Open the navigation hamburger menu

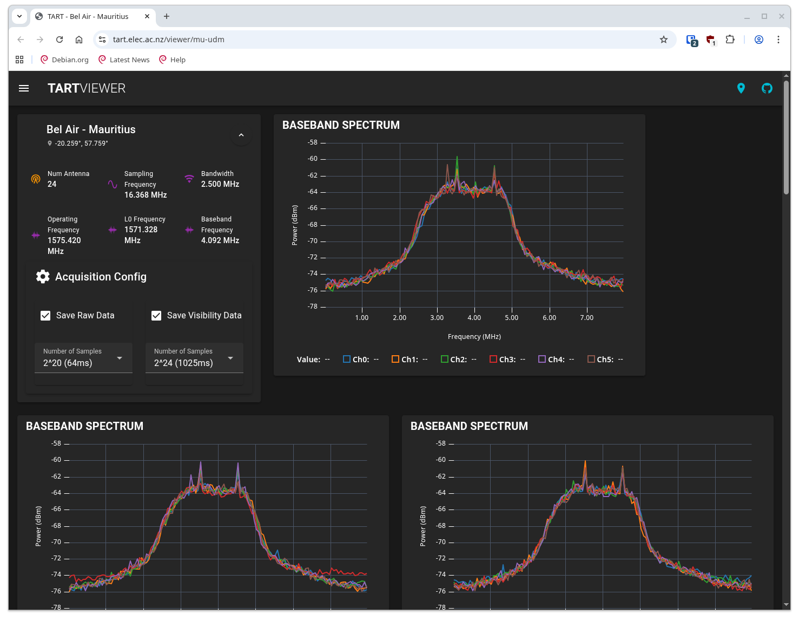pyautogui.click(x=24, y=88)
